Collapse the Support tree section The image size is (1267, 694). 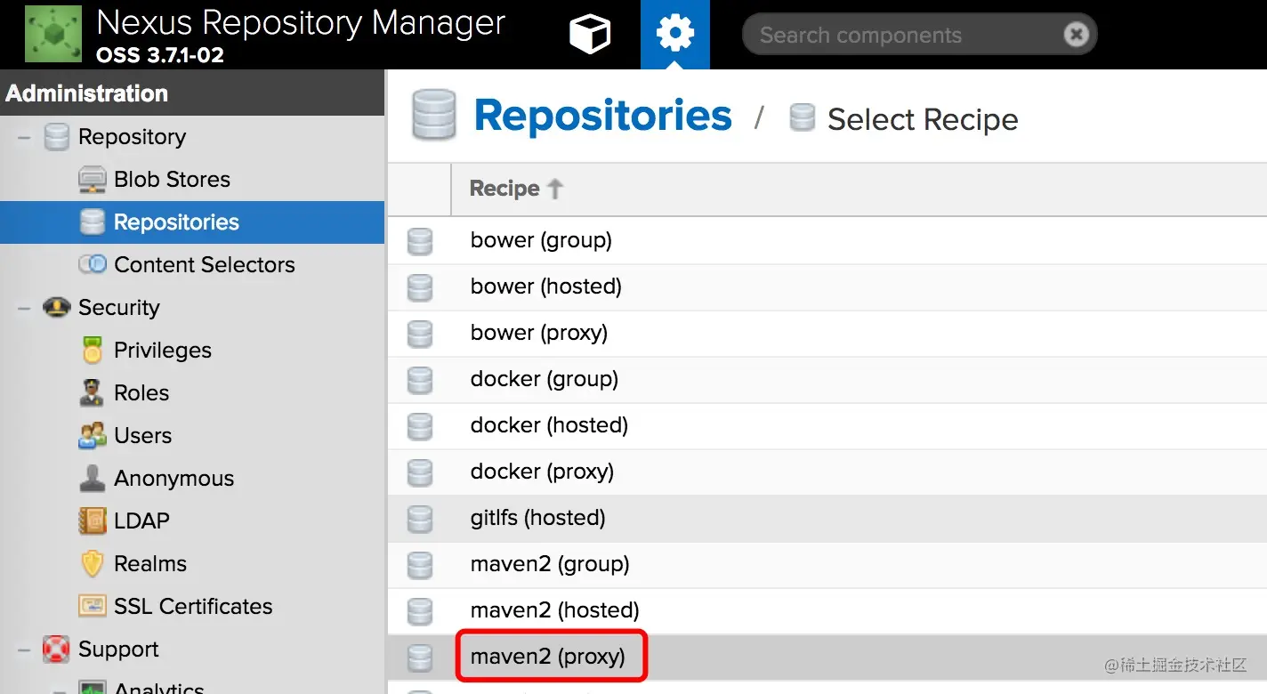(x=24, y=650)
